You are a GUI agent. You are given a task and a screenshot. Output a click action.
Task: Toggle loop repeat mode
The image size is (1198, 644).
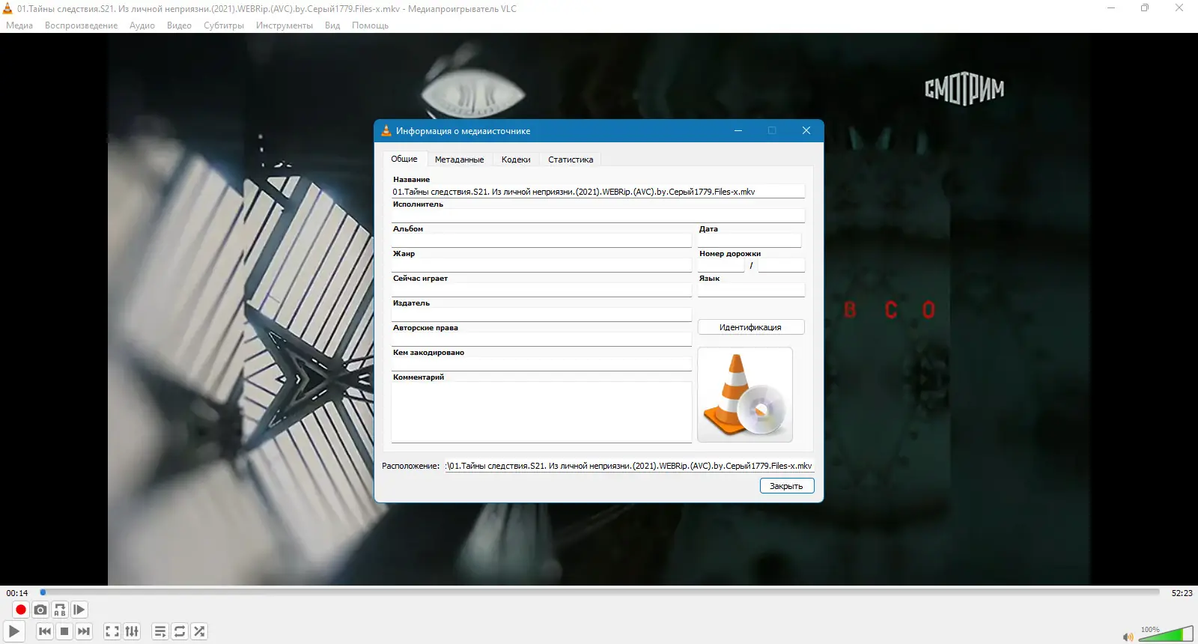180,631
